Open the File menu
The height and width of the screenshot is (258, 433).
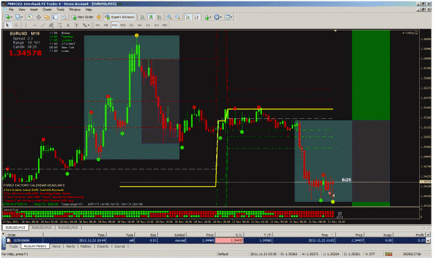coord(11,10)
